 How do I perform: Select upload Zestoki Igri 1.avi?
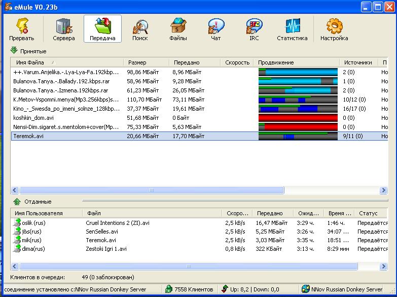click(x=106, y=249)
